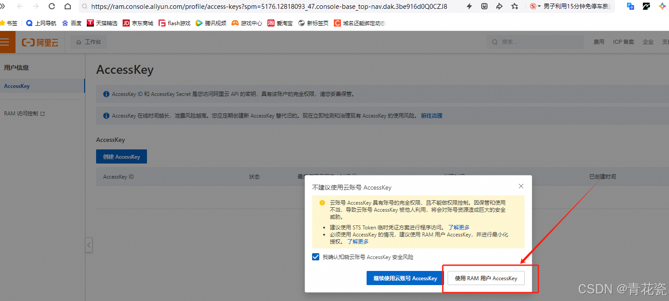Click the smiley reader icon in address bar

[x=484, y=6]
